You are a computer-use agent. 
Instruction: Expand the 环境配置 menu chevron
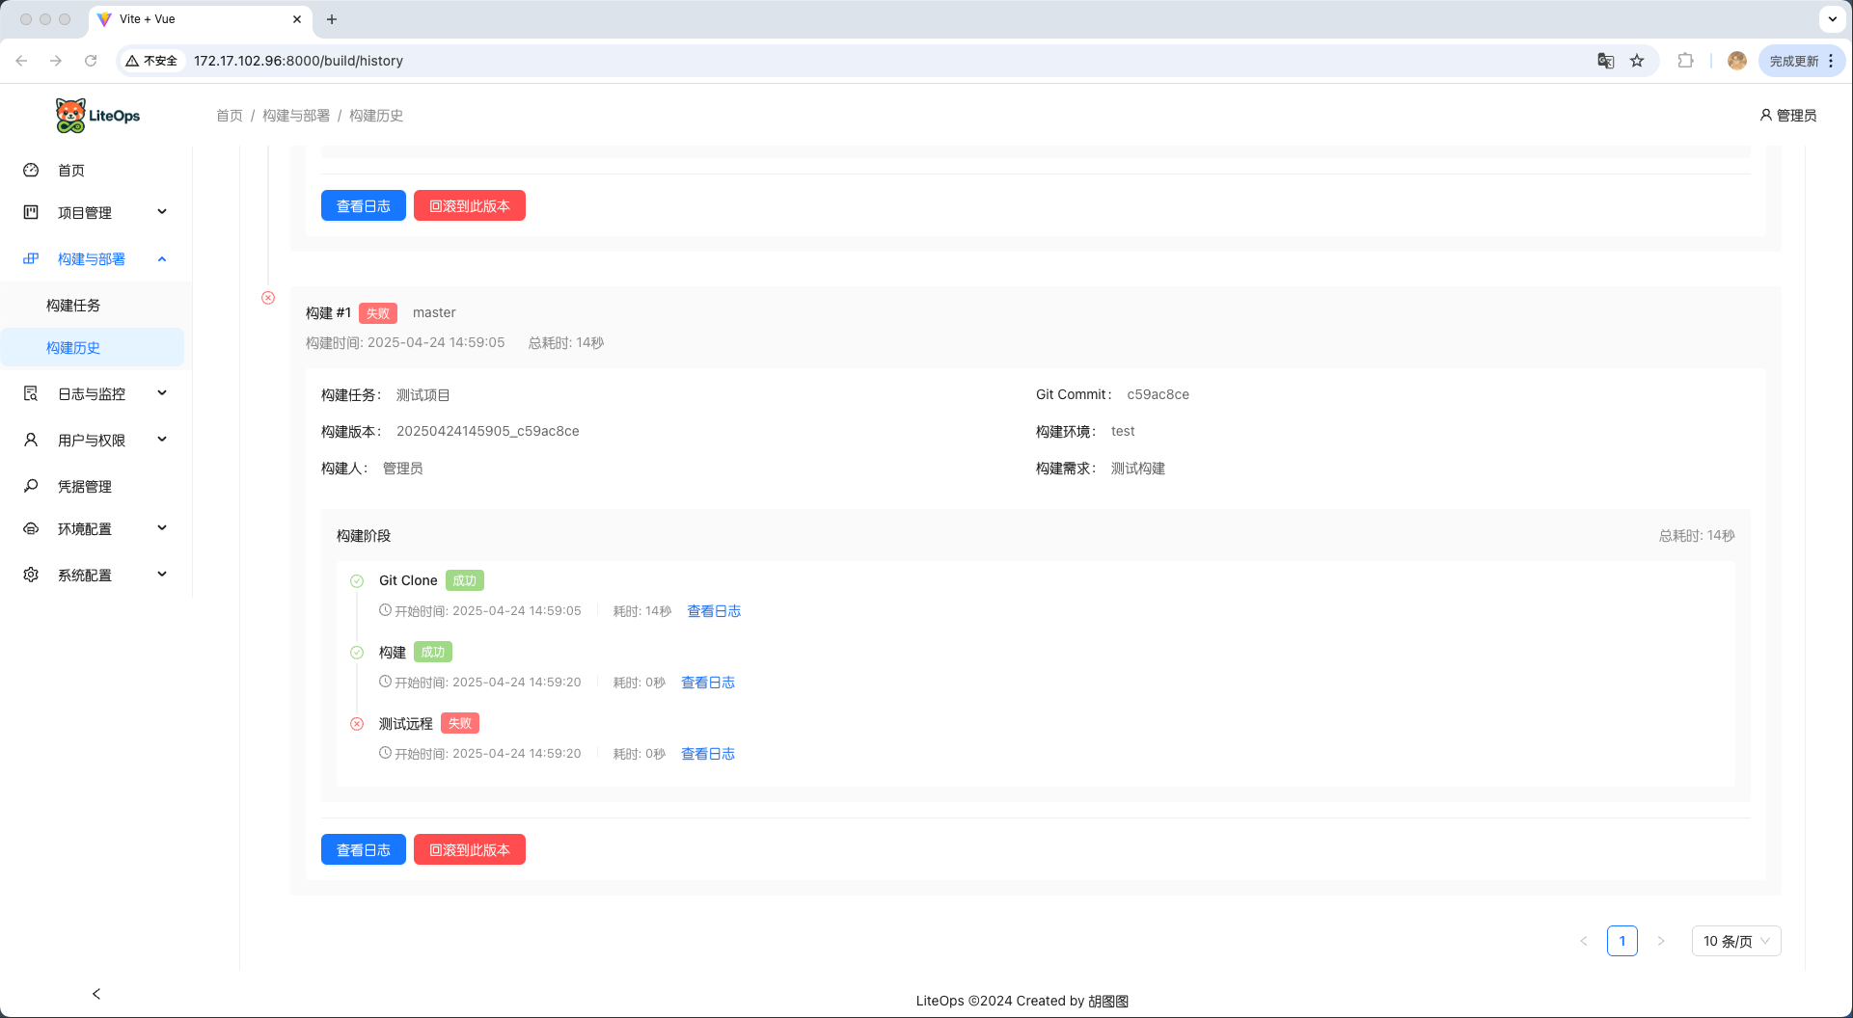tap(162, 528)
